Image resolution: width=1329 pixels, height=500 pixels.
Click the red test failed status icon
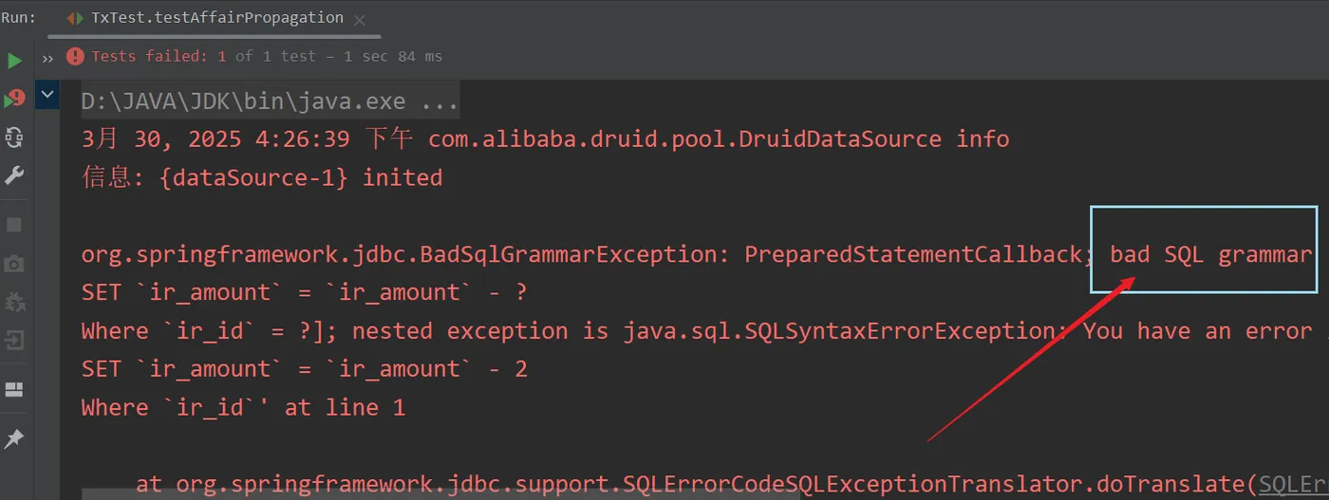coord(75,57)
